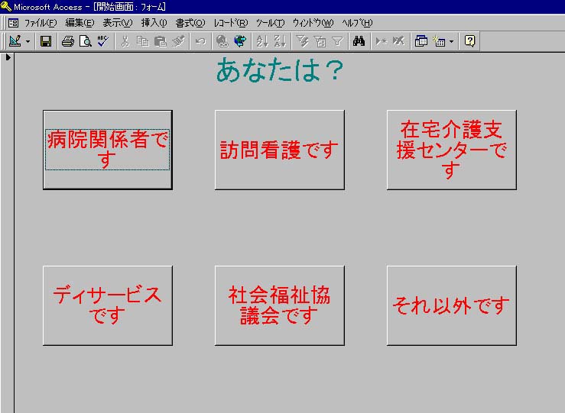
Task: Select the Format Painter brush icon
Action: click(x=178, y=41)
